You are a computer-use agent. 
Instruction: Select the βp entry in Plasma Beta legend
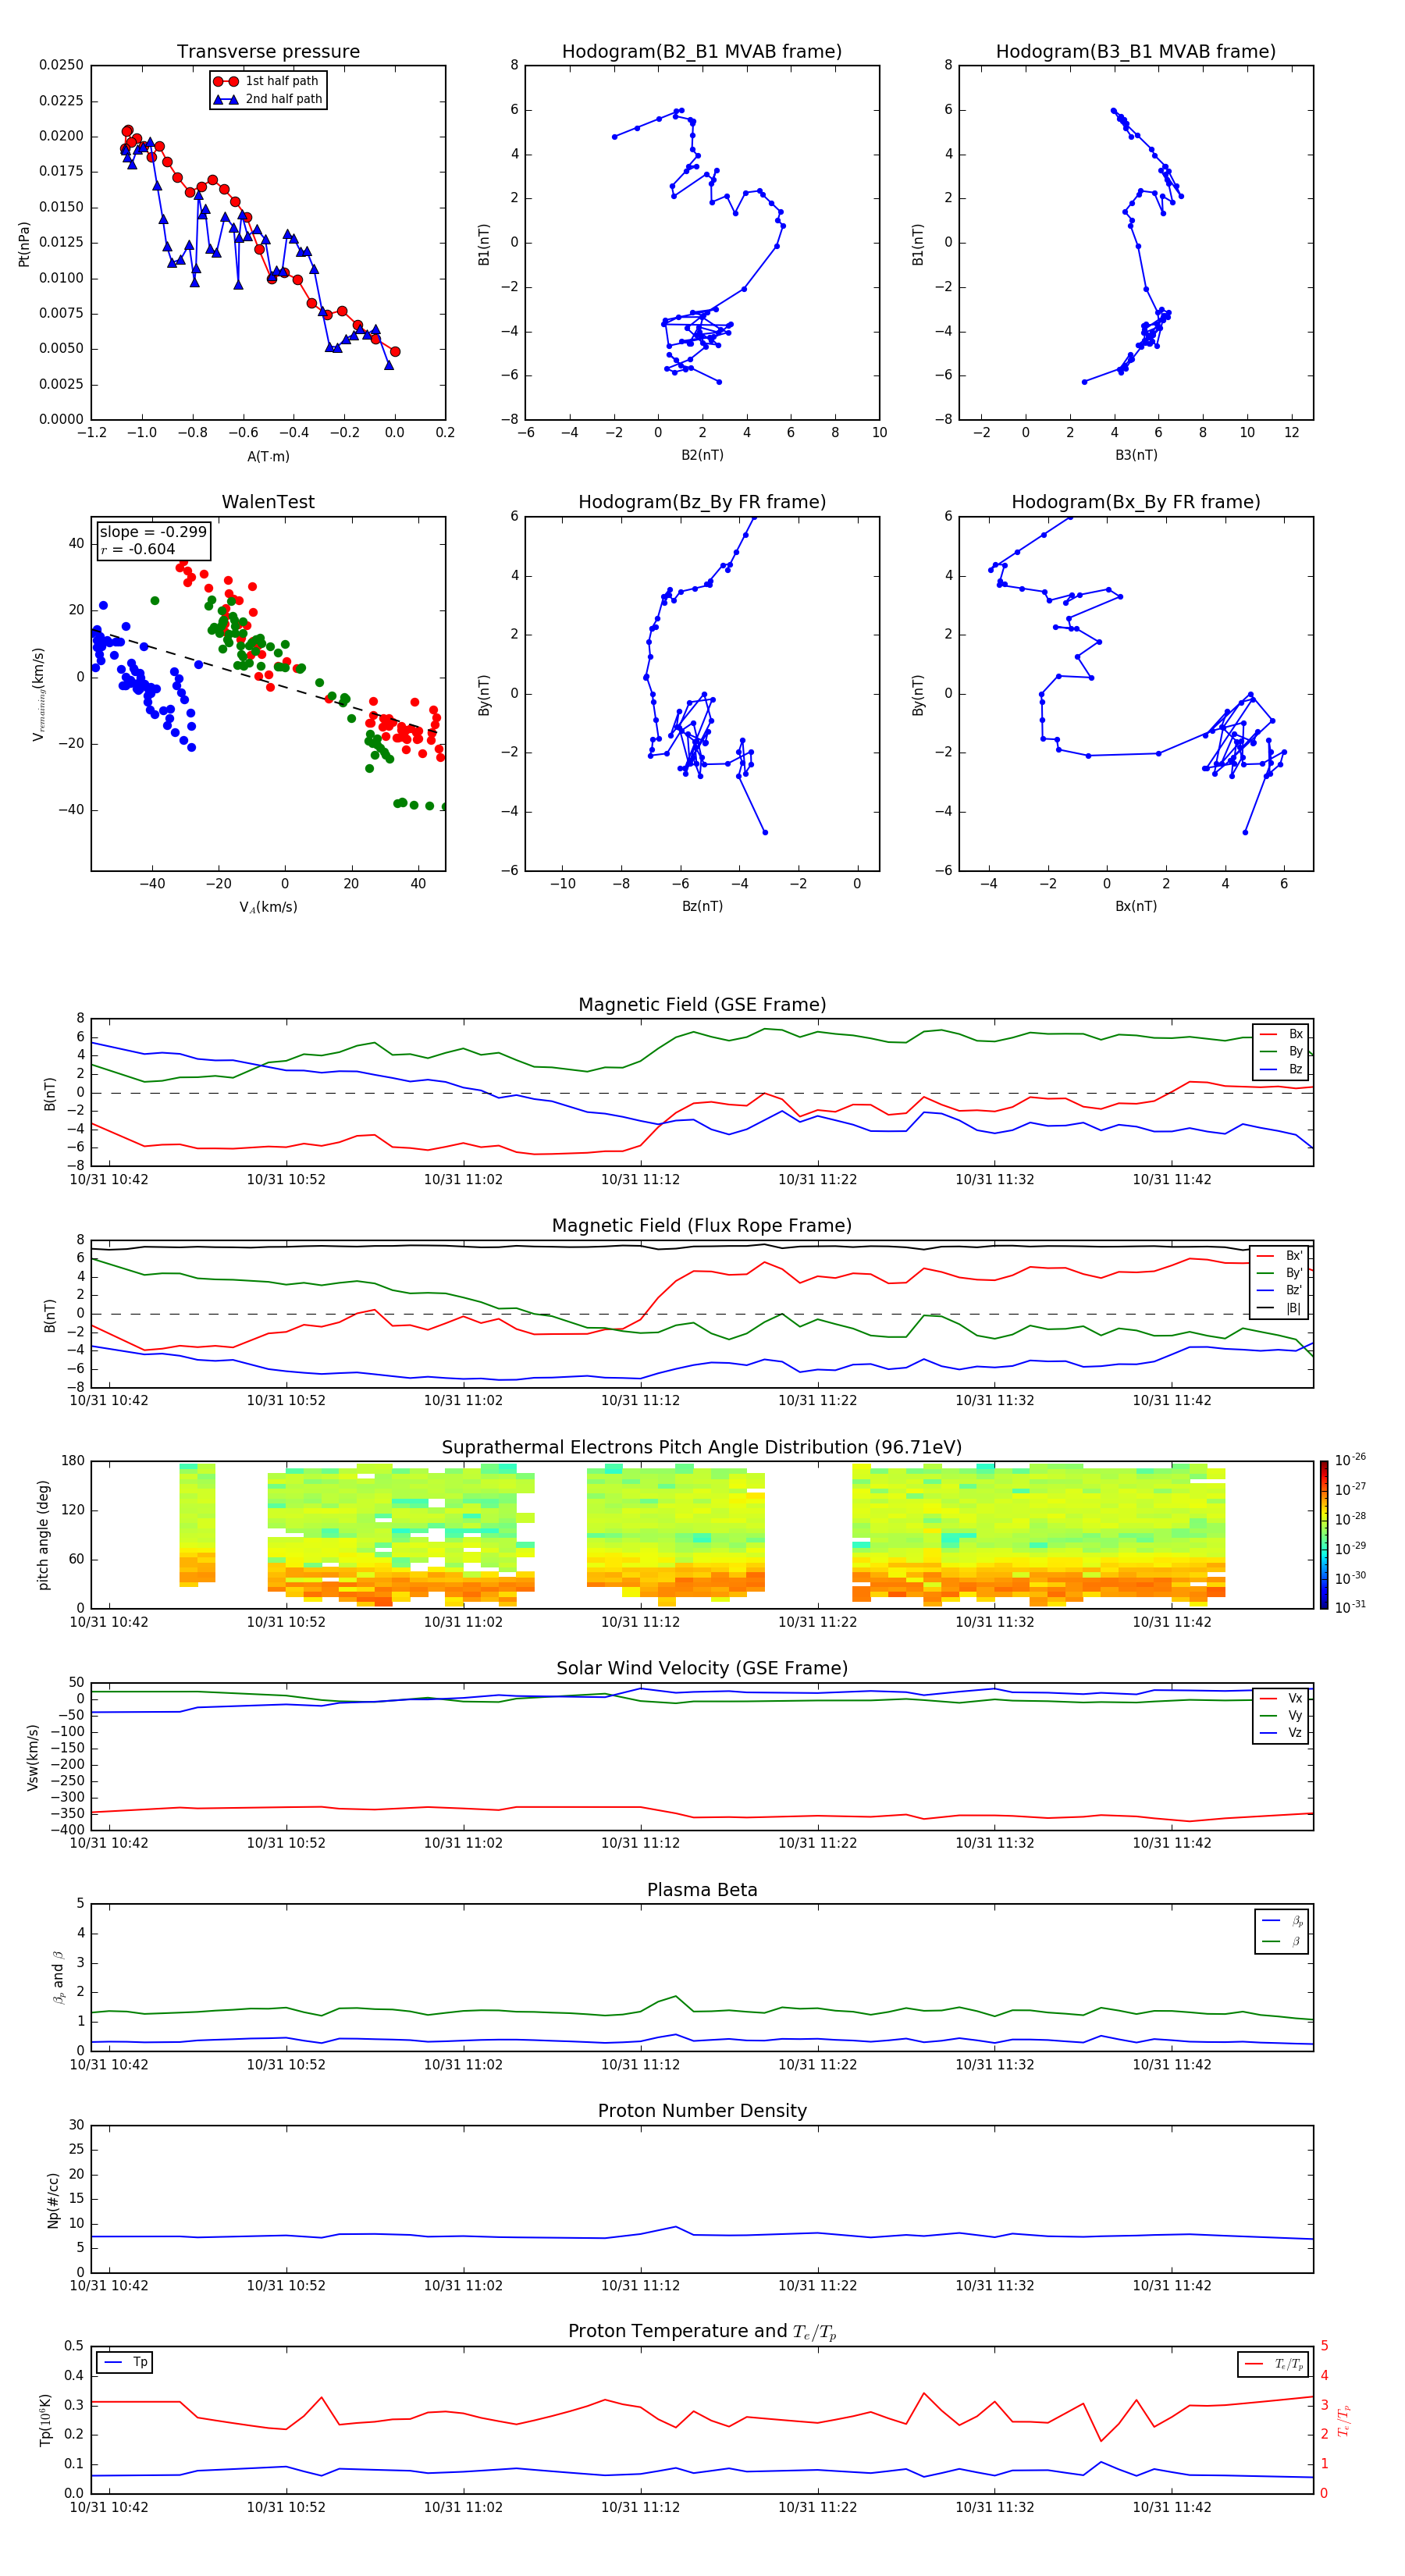click(1283, 1921)
